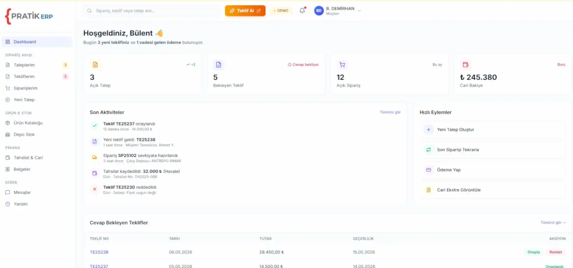This screenshot has width=573, height=268.
Task: Click the Mesajlar message icon
Action: coord(8,192)
